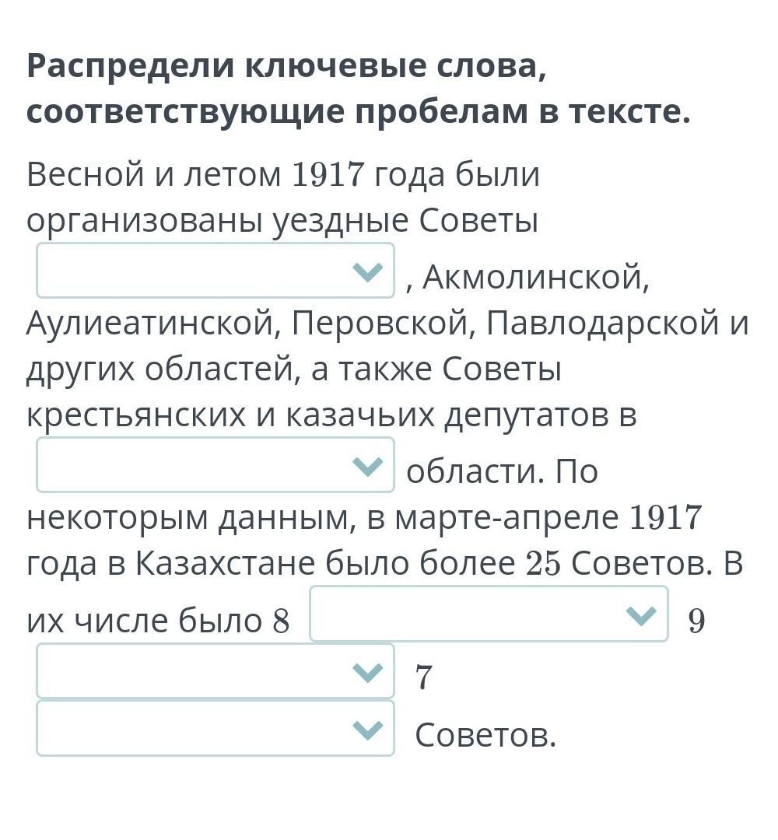Click chevron arrow in dropdown before number 9
The width and height of the screenshot is (778, 840).
(641, 615)
